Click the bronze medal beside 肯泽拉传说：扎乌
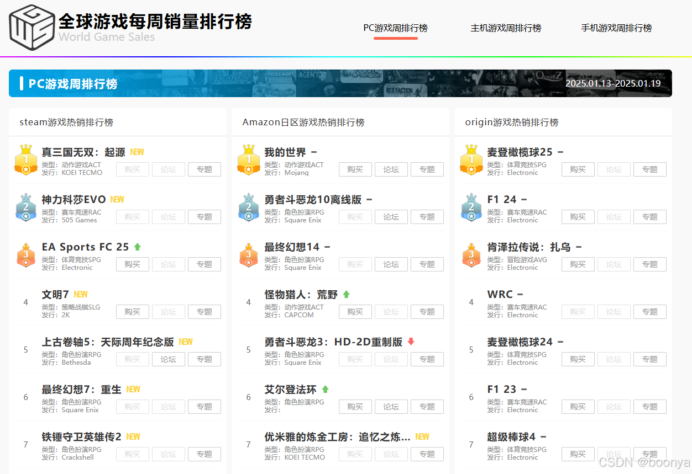 tap(471, 255)
